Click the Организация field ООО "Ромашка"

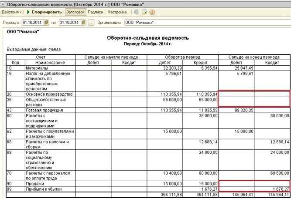click(x=208, y=23)
